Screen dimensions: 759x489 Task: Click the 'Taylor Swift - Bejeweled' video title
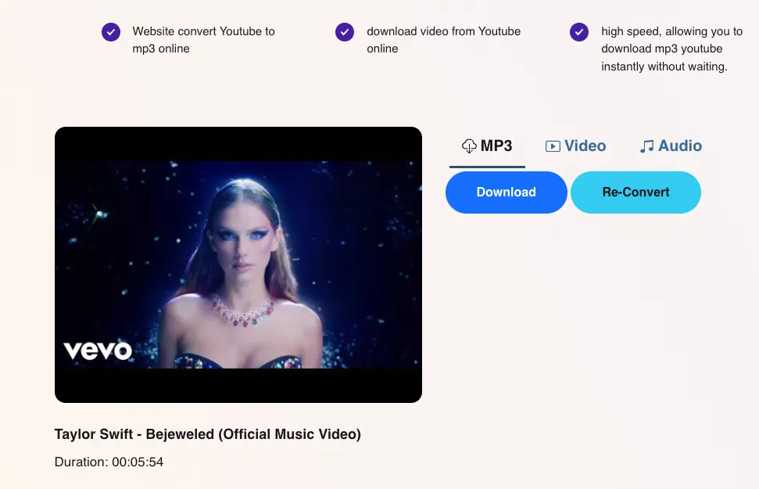(208, 433)
